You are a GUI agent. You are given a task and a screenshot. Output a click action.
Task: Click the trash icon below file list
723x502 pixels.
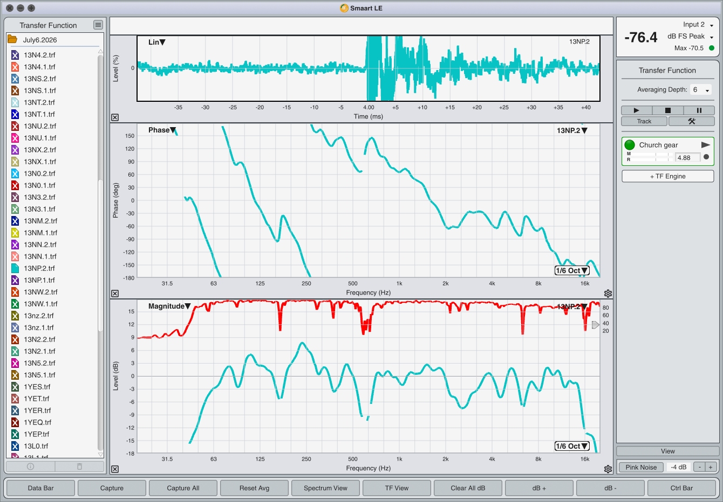pos(79,466)
